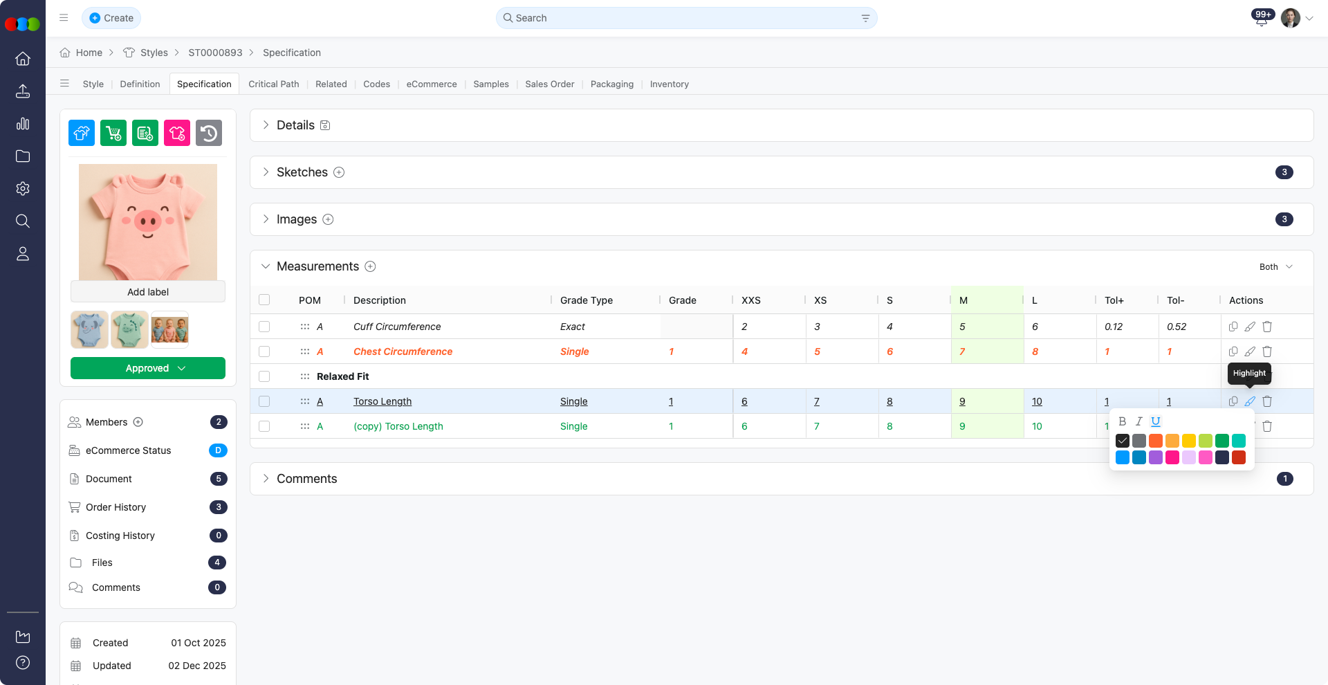Viewport: 1328px width, 685px height.
Task: Click the history clock icon button
Action: 209,133
